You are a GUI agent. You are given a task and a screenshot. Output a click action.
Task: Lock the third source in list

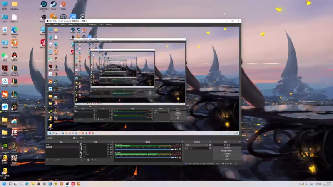[x=111, y=150]
